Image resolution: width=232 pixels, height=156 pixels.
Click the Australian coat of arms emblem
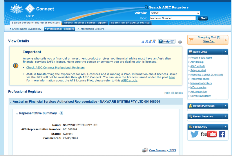tap(17, 9)
